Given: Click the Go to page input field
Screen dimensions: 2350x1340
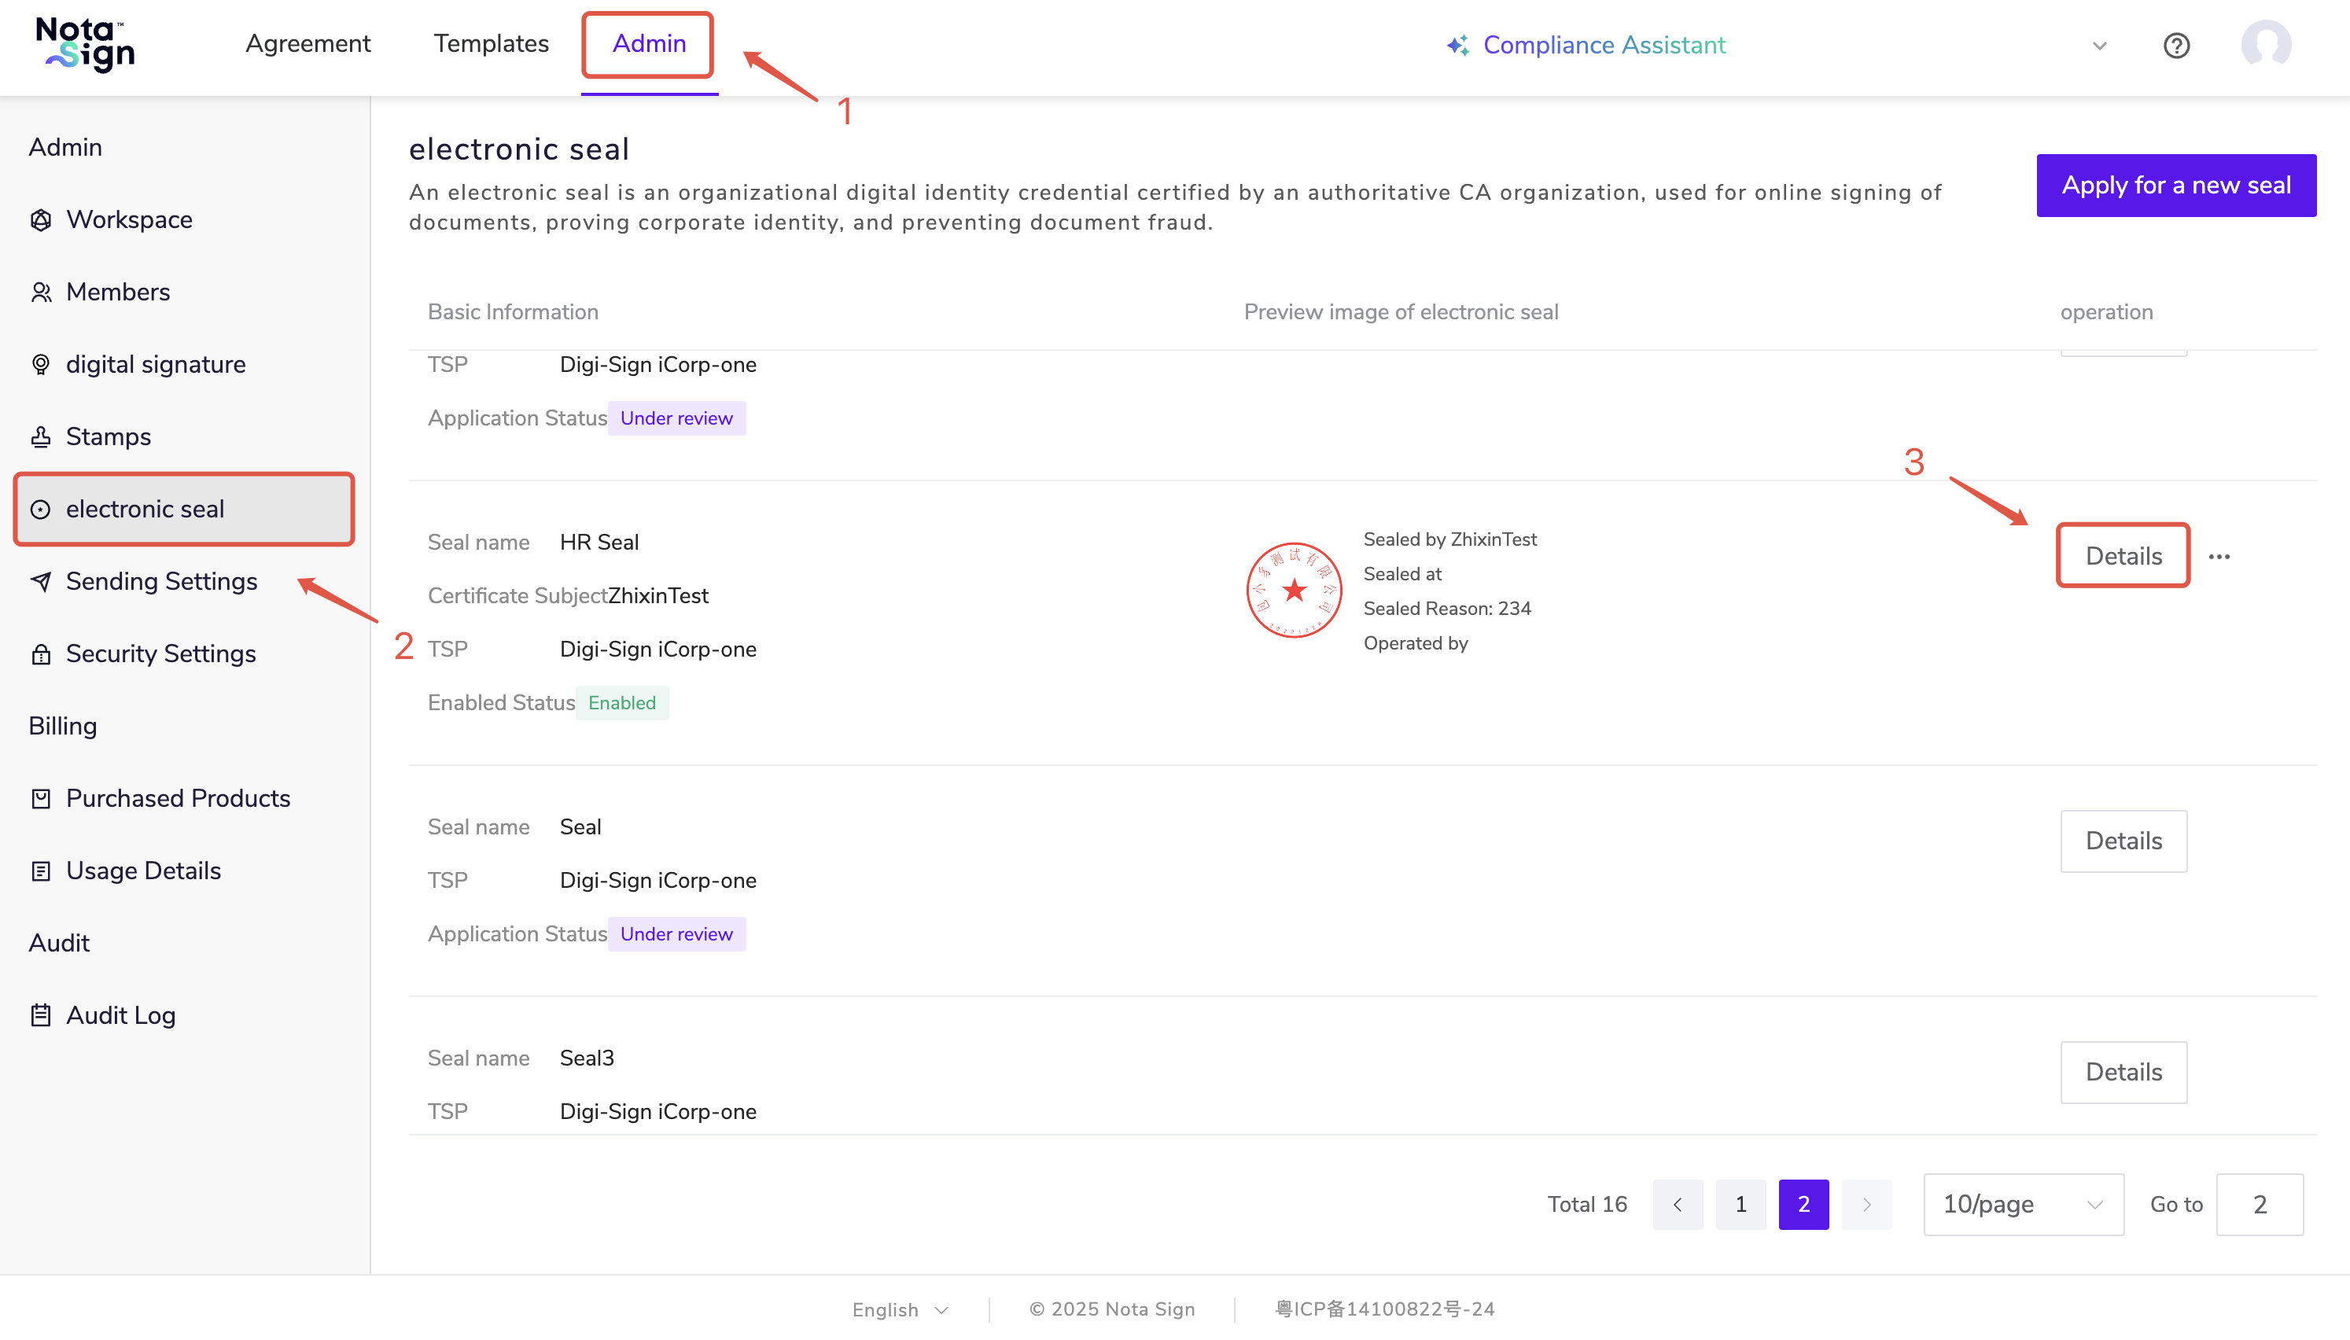Looking at the screenshot, I should click(2259, 1204).
